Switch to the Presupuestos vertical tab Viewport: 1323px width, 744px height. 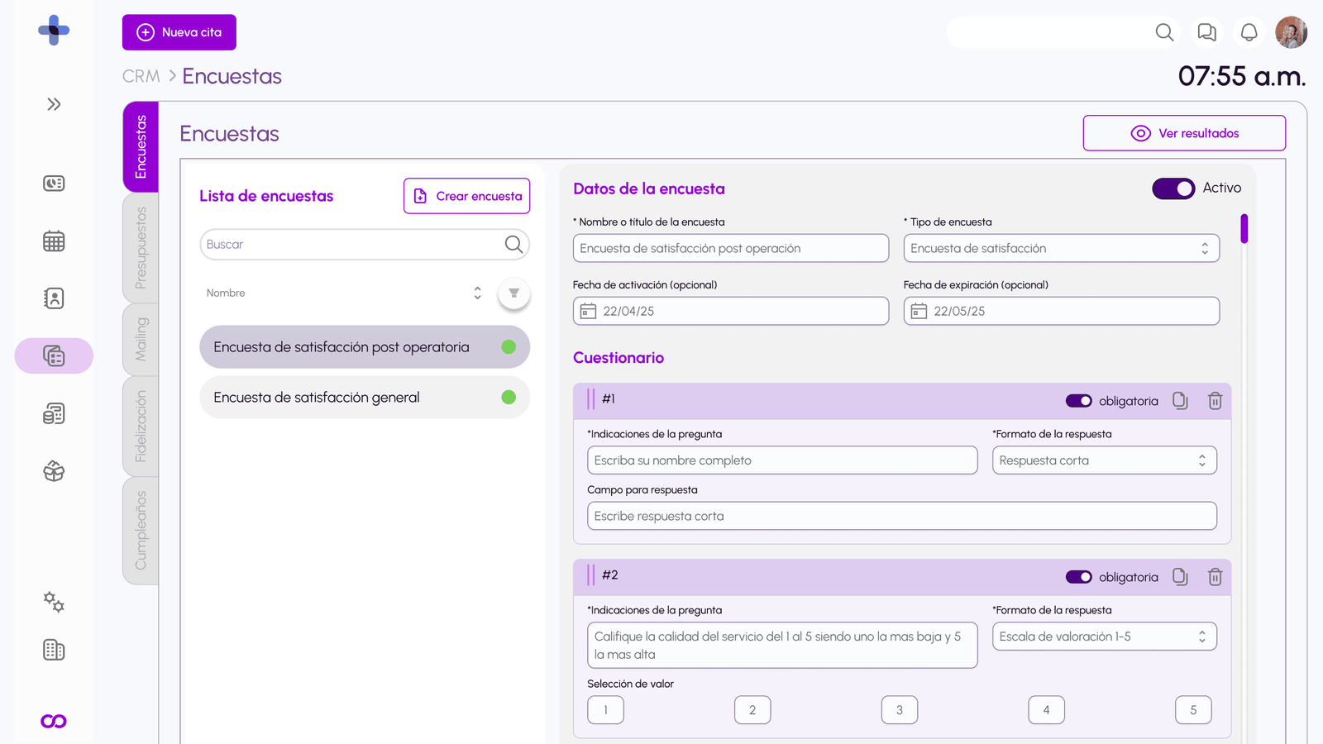141,248
